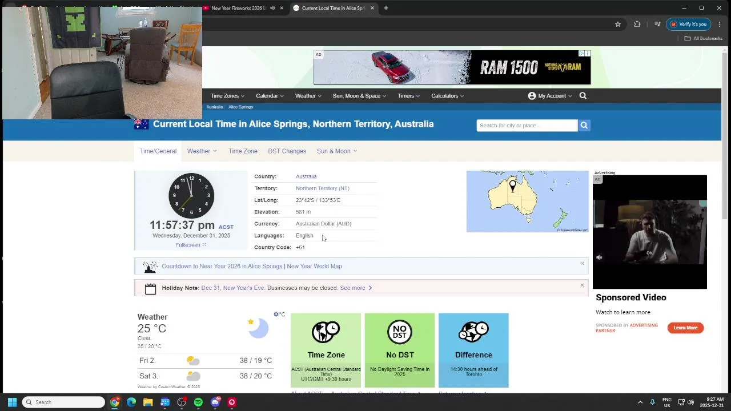
Task: Expand the Sun & Moon tab
Action: coord(336,151)
